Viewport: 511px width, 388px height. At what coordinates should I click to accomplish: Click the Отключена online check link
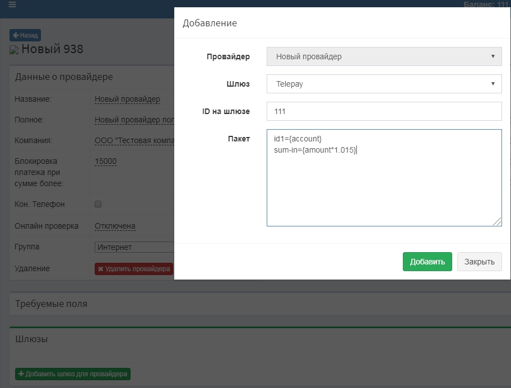(x=115, y=226)
